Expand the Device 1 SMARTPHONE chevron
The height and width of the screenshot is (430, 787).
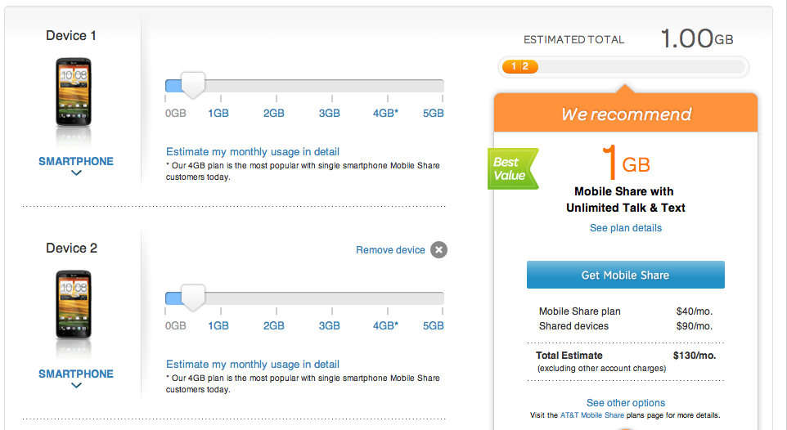point(76,173)
